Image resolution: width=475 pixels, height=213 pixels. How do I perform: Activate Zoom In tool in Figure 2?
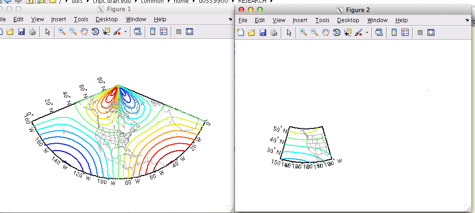(x=303, y=32)
